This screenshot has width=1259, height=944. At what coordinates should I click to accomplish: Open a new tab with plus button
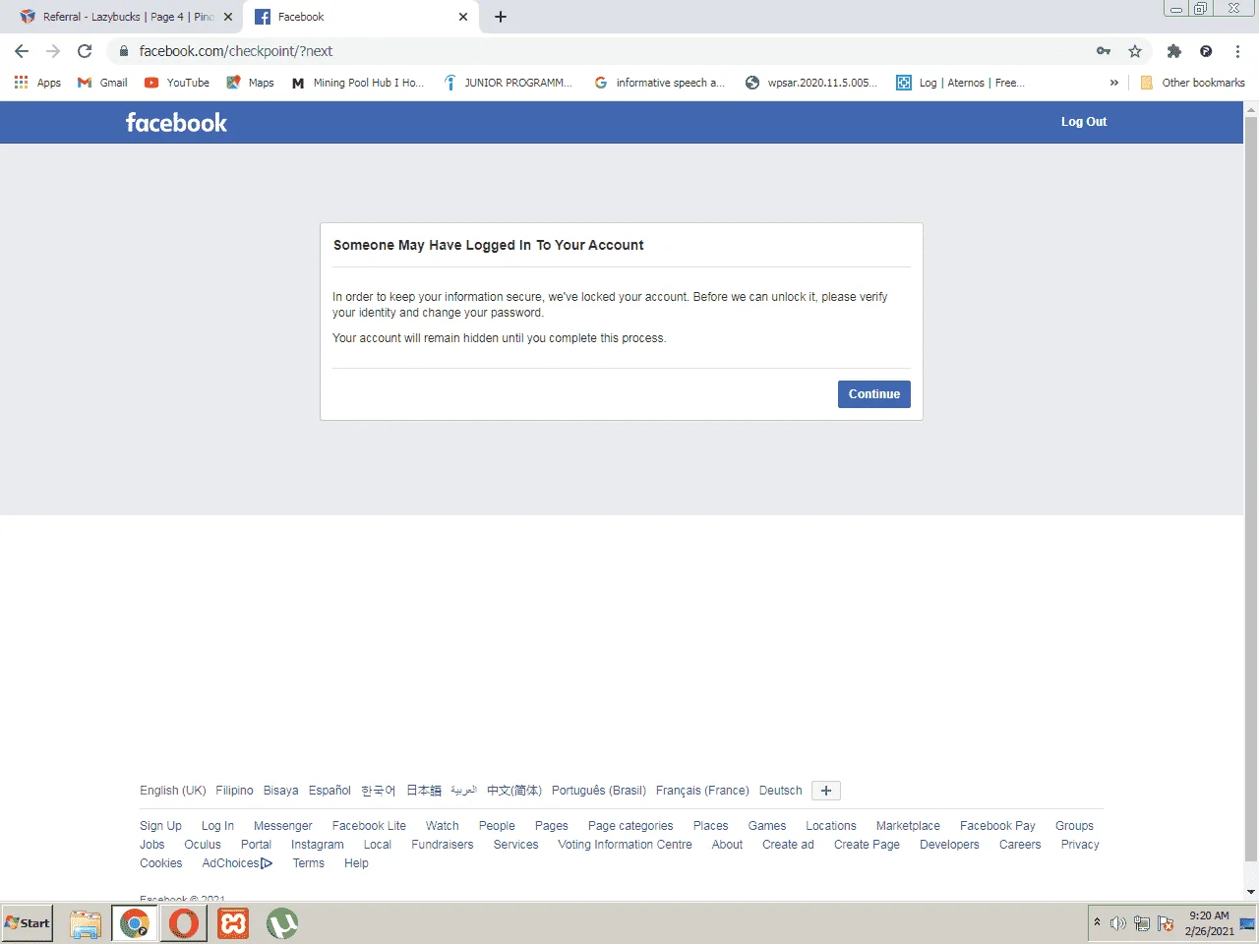pyautogui.click(x=500, y=17)
